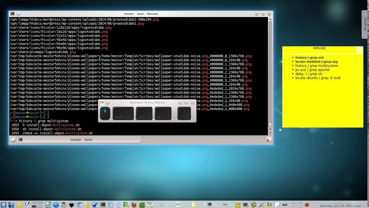This screenshot has width=369, height=208.
Task: Click crossed-out 'locate otodidak | grep svg' line
Action: 316,62
